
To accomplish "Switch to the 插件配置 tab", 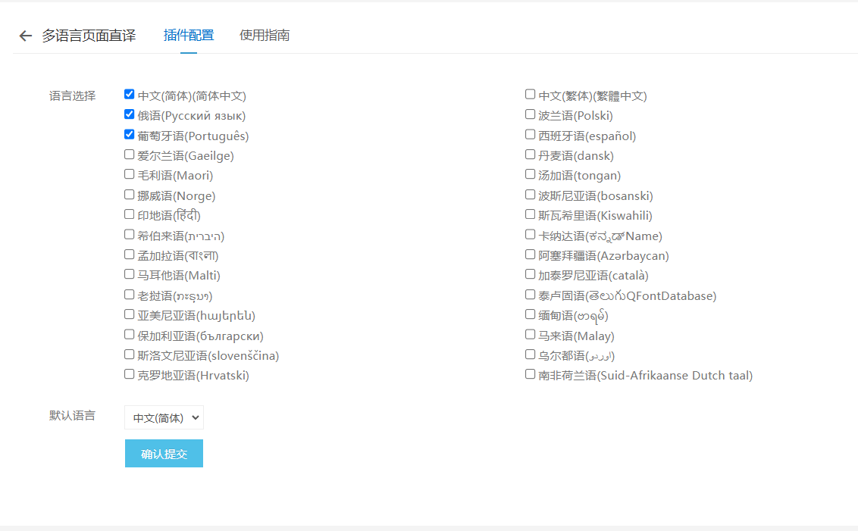I will (189, 35).
